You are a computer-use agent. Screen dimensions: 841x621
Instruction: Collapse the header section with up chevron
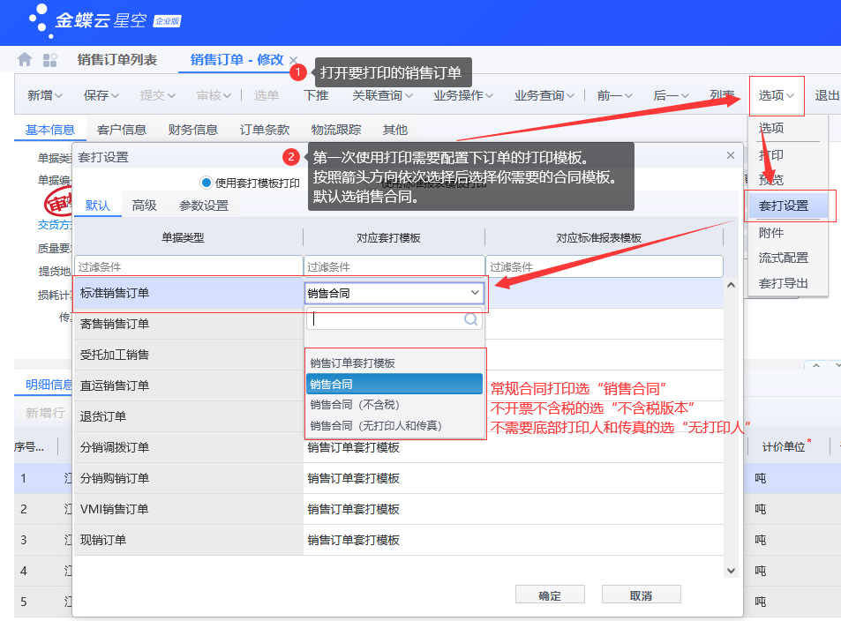click(816, 365)
